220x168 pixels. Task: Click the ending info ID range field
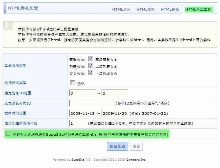coord(115,93)
